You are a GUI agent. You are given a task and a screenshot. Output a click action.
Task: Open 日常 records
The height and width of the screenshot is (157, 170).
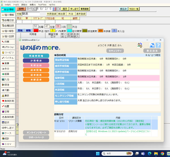click(x=8, y=112)
